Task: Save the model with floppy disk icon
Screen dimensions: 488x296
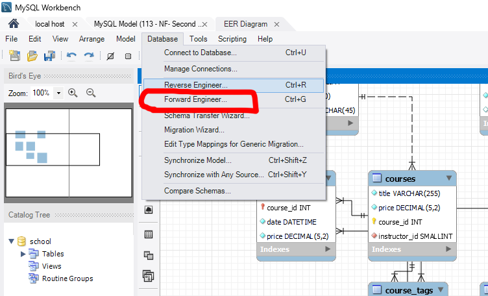Action: click(49, 56)
